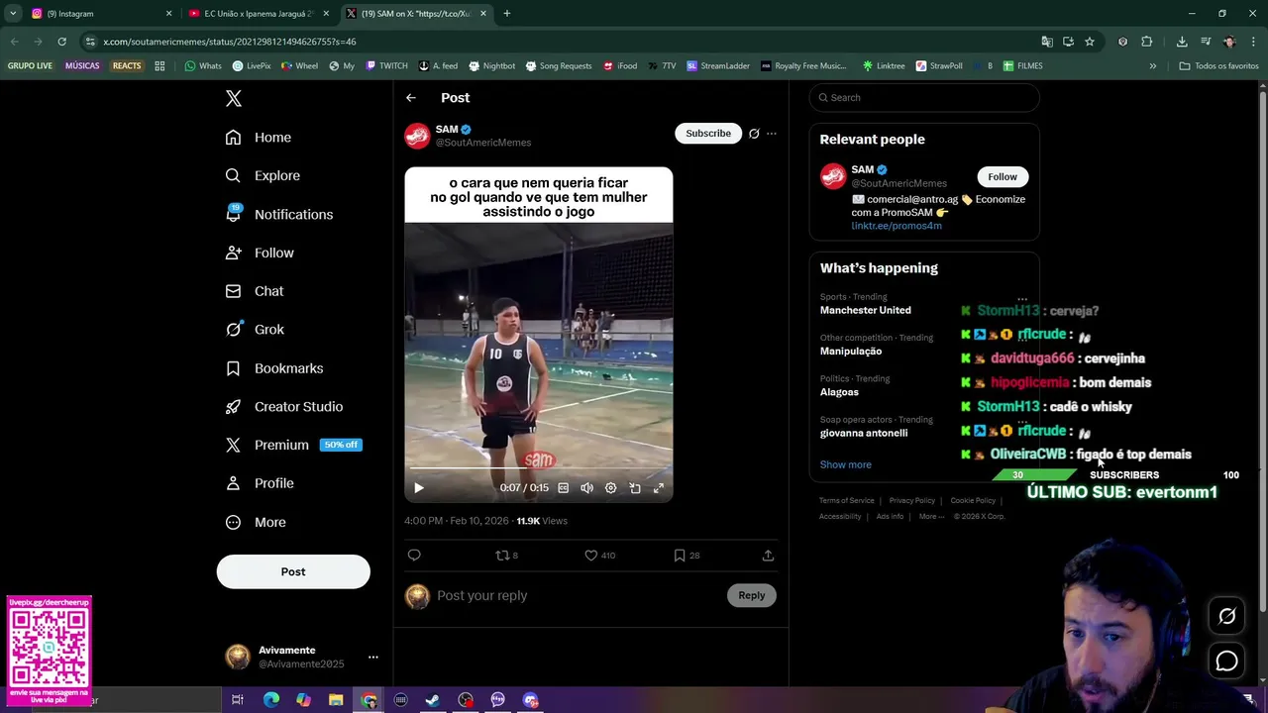Repost the tweet with 8 reposts
Screen dimensions: 1268x713
click(x=506, y=556)
